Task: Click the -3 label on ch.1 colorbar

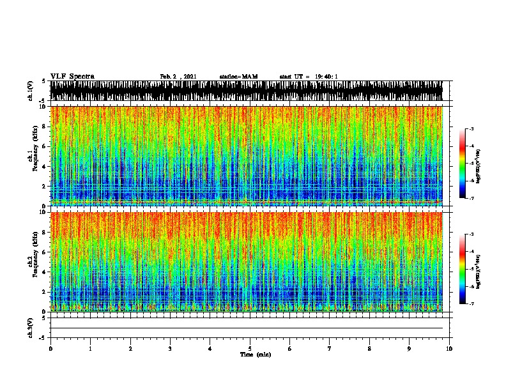Action: click(471, 128)
